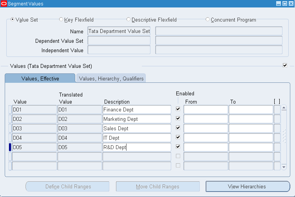Select the Value Set radio button
Viewport: 295px width, 197px height.
pyautogui.click(x=13, y=20)
